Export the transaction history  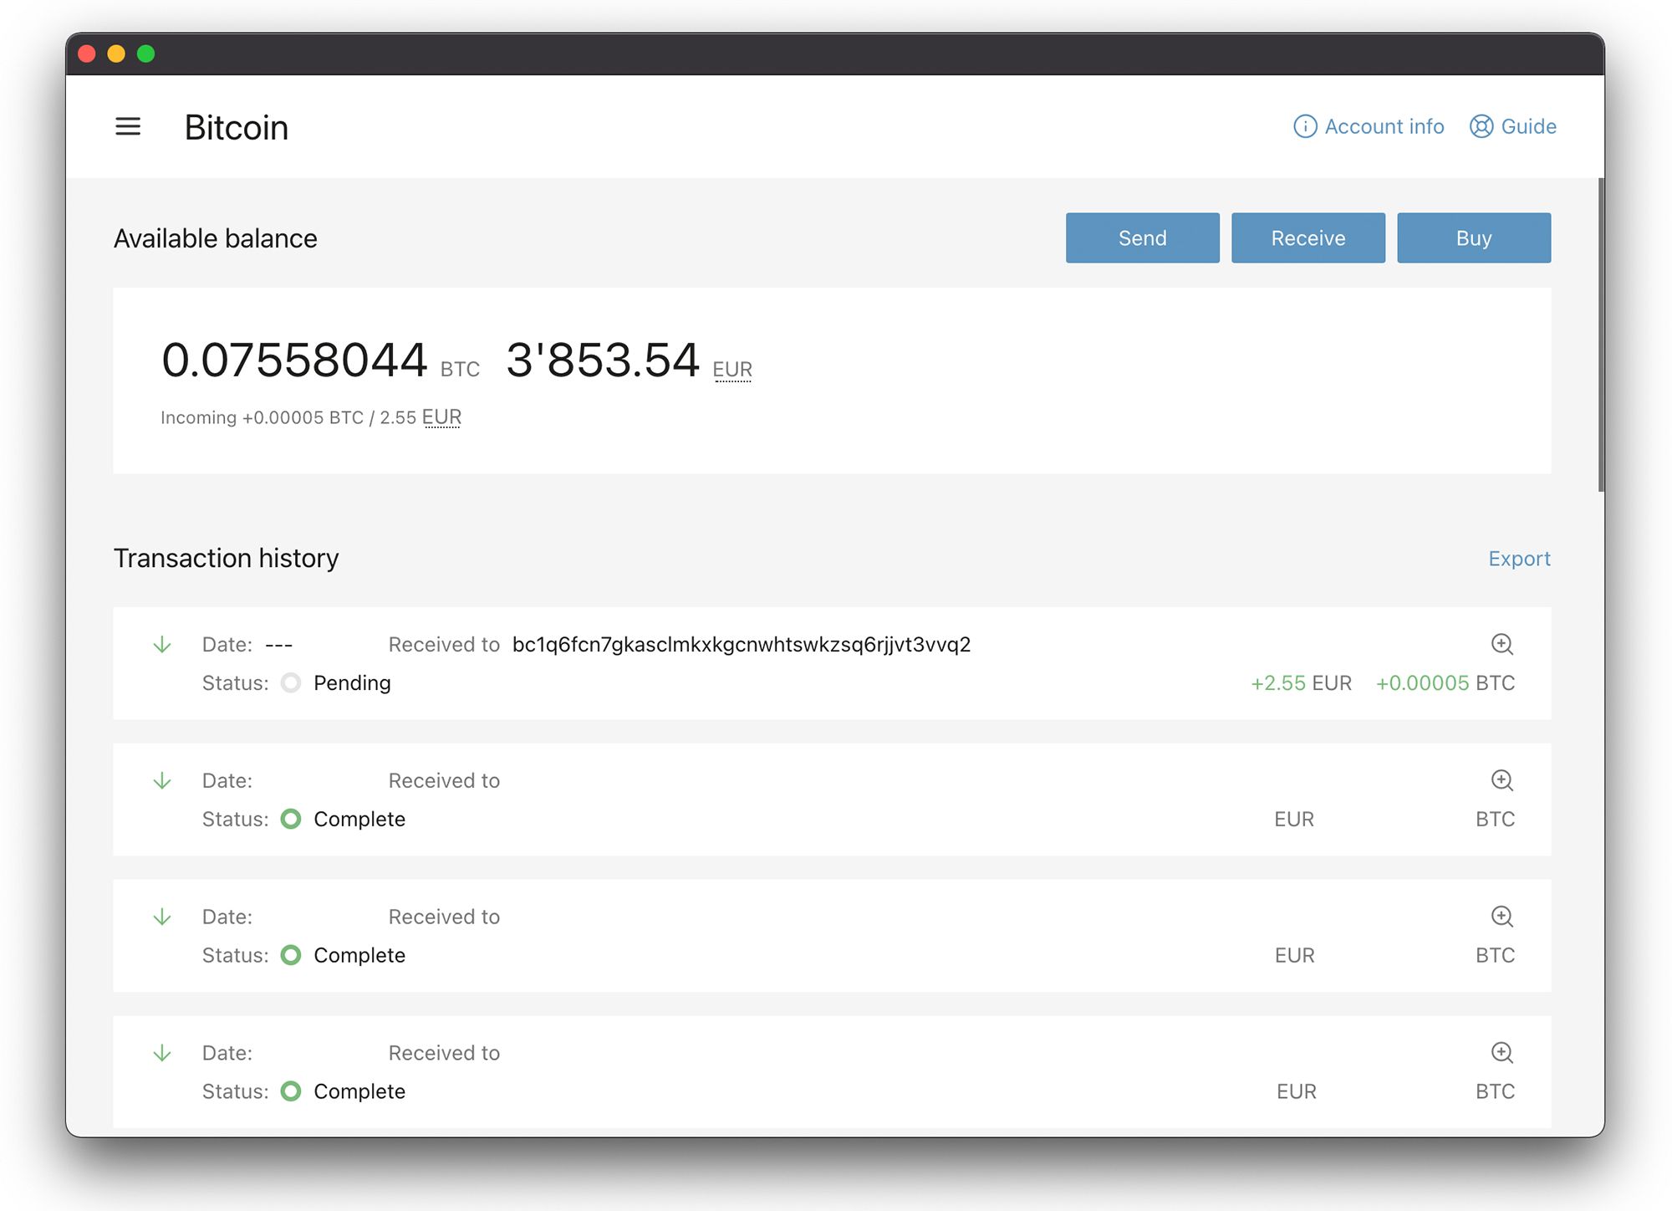(x=1520, y=558)
